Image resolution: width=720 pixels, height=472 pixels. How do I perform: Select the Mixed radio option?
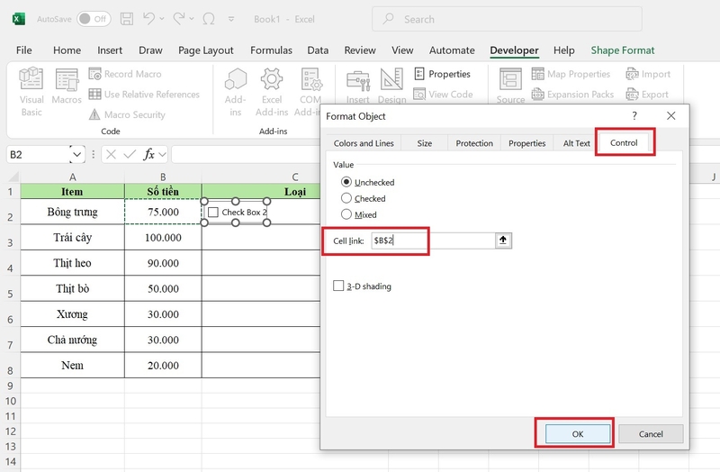358,214
